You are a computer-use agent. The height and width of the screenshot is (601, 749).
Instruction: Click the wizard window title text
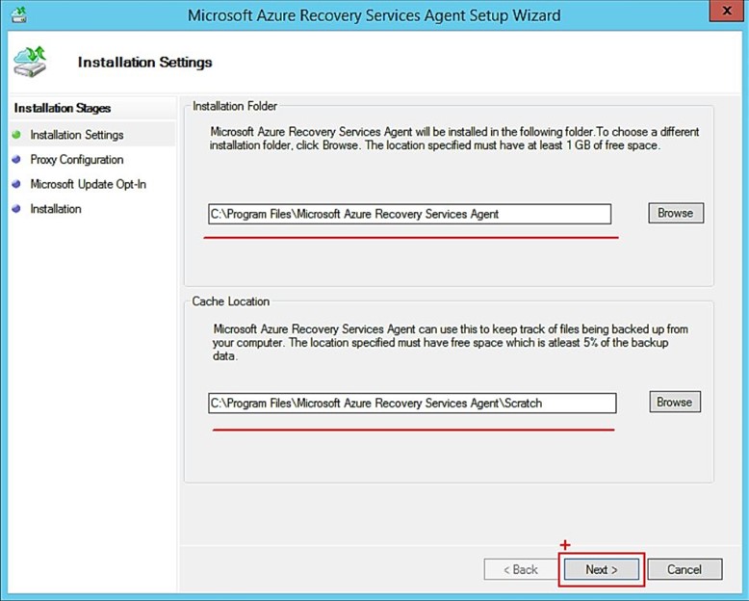[374, 15]
